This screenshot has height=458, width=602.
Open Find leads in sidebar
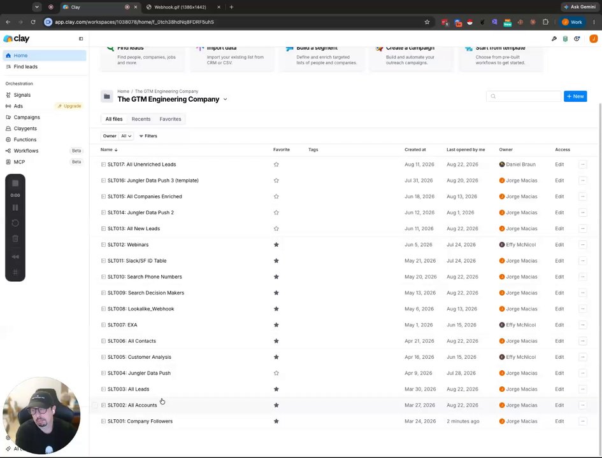click(x=44, y=67)
